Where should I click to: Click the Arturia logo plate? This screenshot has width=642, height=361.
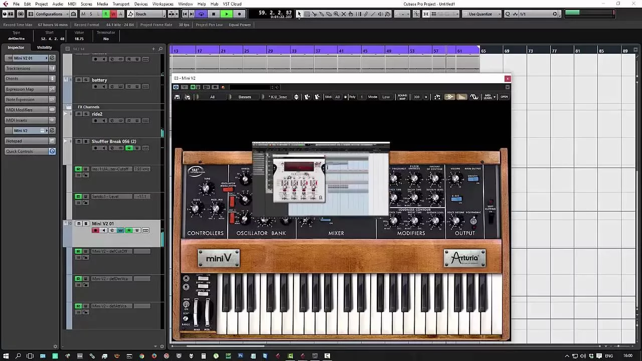pos(465,258)
